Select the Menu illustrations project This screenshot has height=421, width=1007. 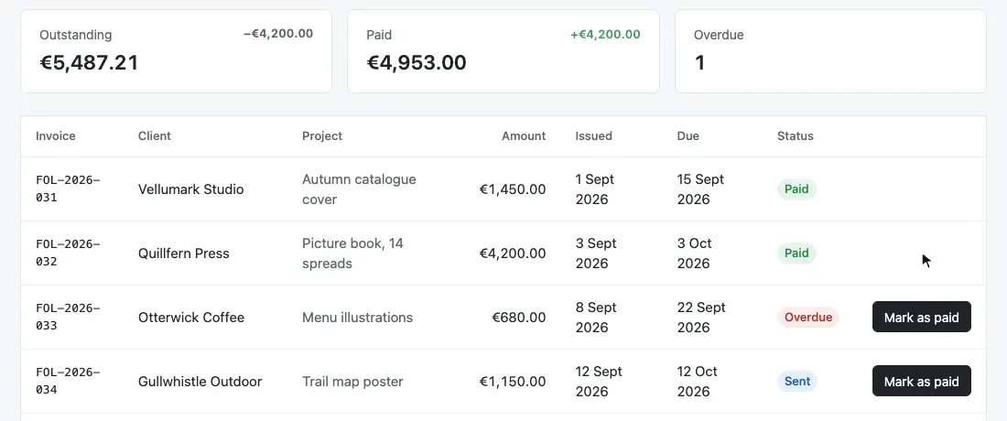click(x=357, y=318)
